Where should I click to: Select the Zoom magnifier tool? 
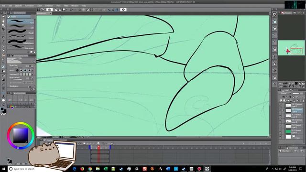point(3,17)
